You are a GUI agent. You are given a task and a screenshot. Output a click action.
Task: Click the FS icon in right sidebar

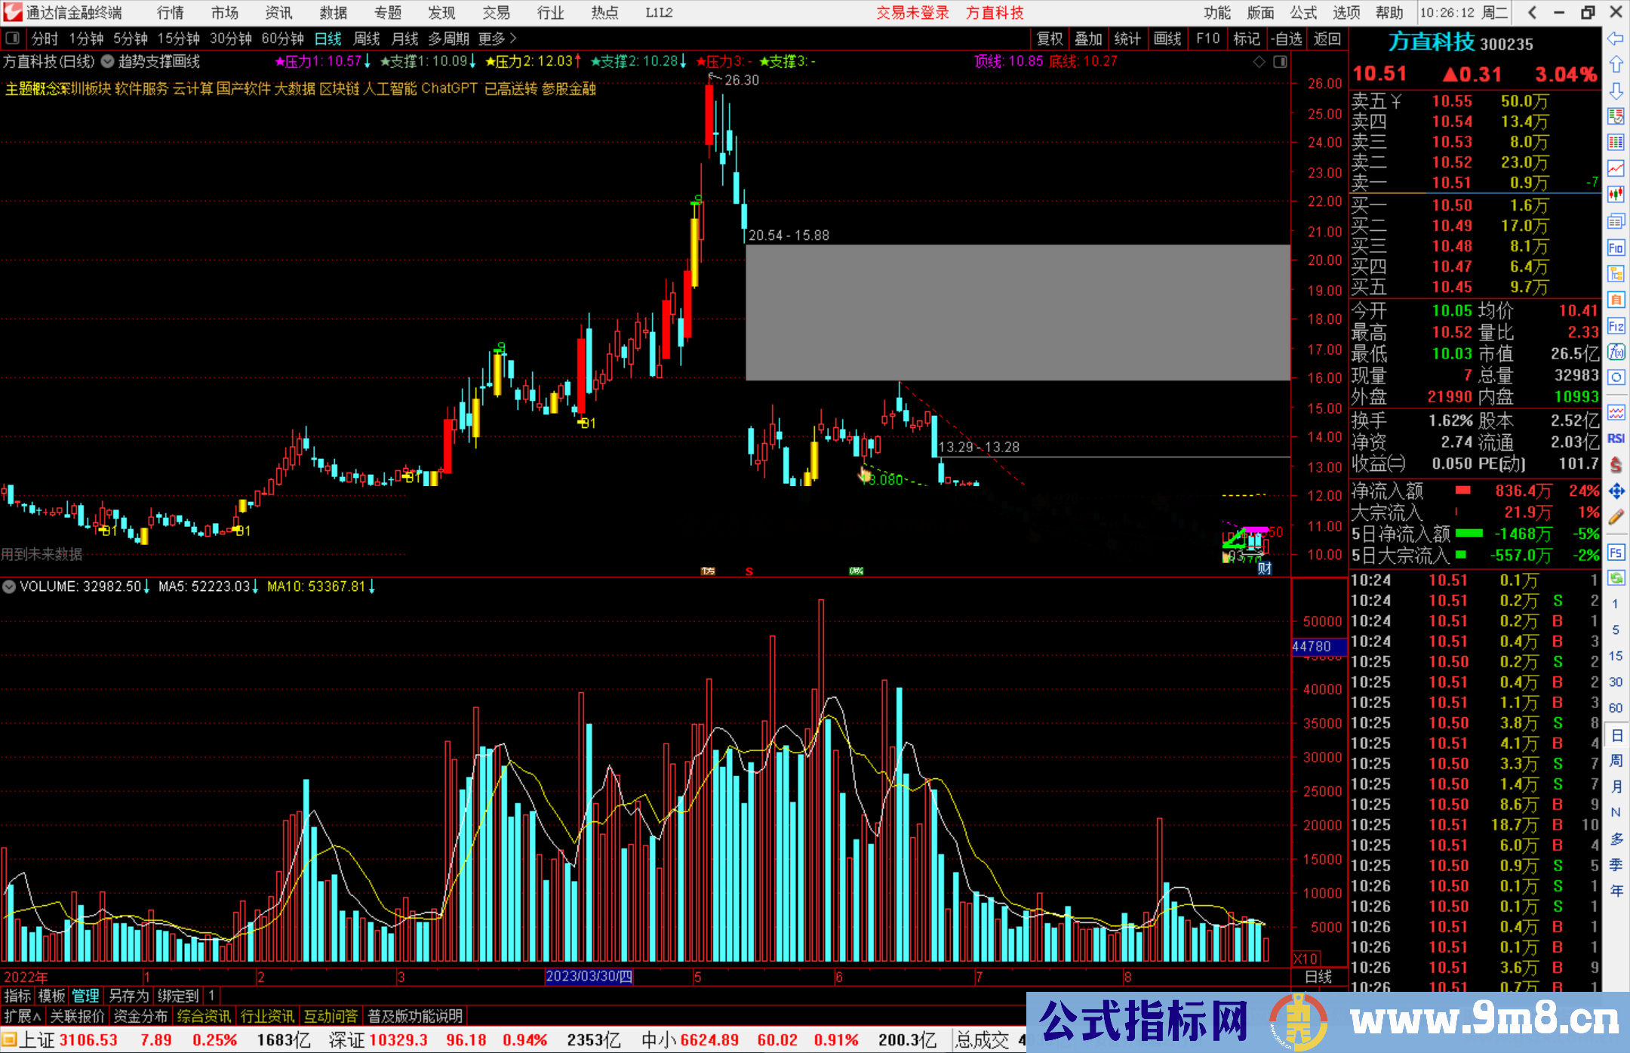(x=1616, y=553)
